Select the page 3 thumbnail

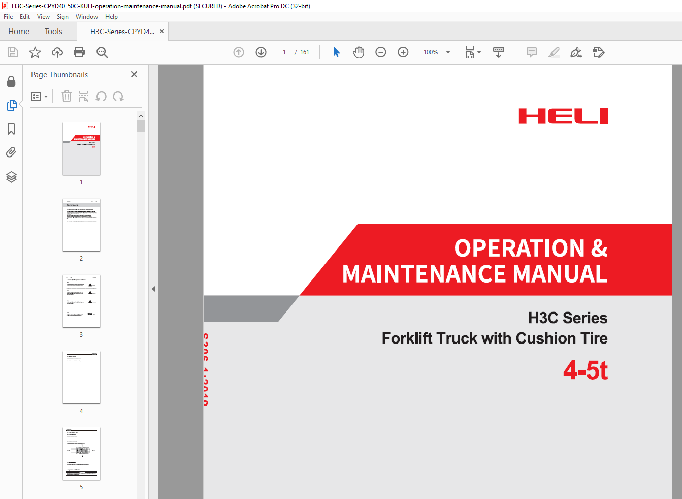(81, 301)
